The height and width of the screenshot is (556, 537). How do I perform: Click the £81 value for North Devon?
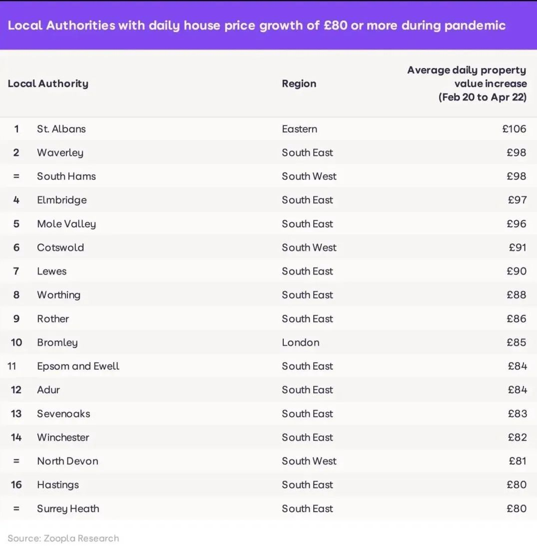tap(517, 461)
